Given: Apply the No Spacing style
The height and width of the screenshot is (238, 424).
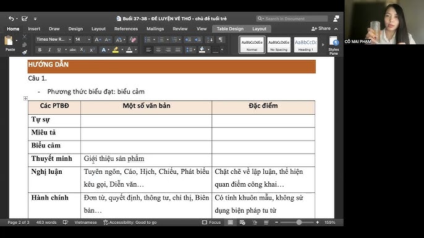Looking at the screenshot, I should coord(279,45).
